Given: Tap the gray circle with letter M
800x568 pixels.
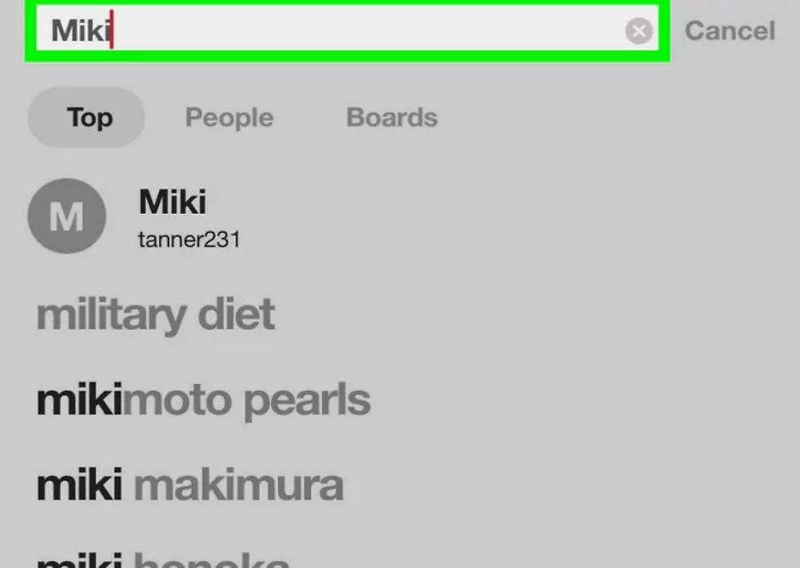Looking at the screenshot, I should coord(67,217).
